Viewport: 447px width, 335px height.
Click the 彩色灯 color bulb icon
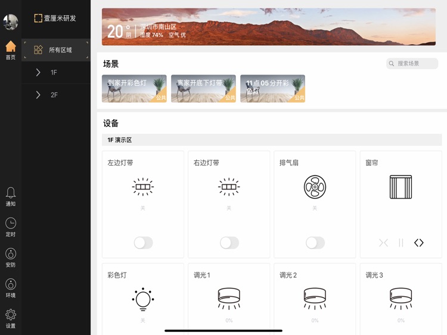[x=143, y=299]
